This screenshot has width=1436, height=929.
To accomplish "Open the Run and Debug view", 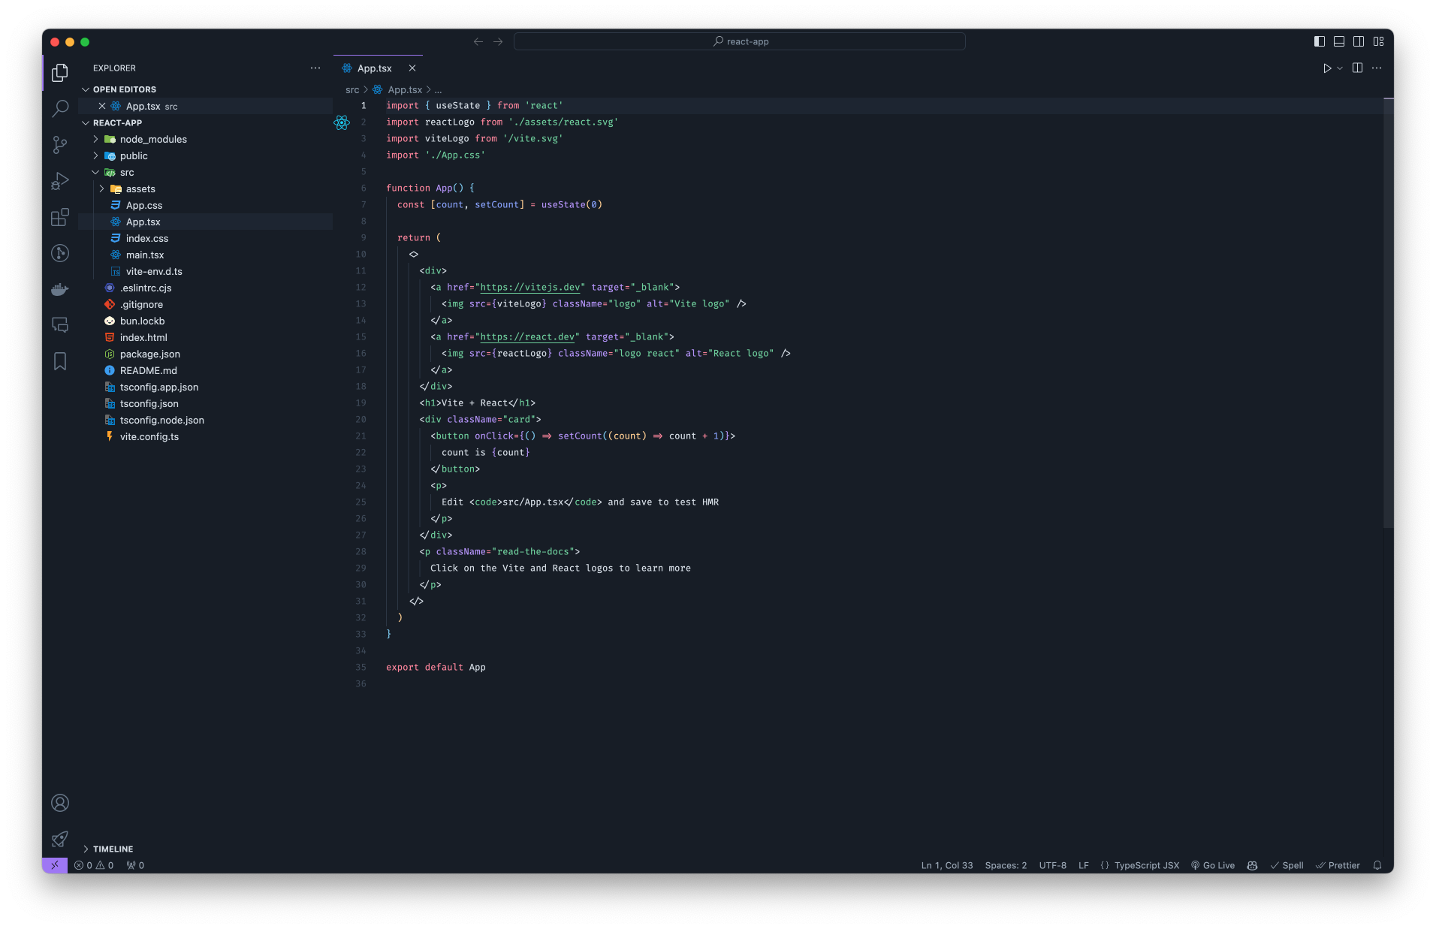I will [x=60, y=180].
